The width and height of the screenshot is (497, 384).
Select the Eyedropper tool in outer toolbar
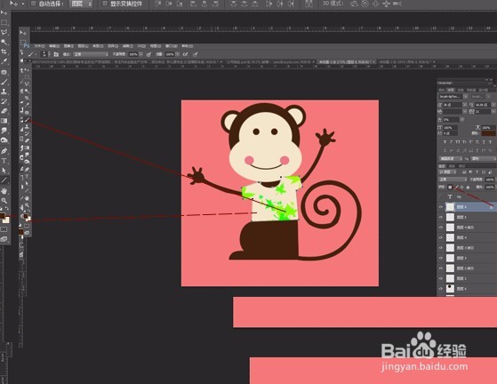[4, 61]
